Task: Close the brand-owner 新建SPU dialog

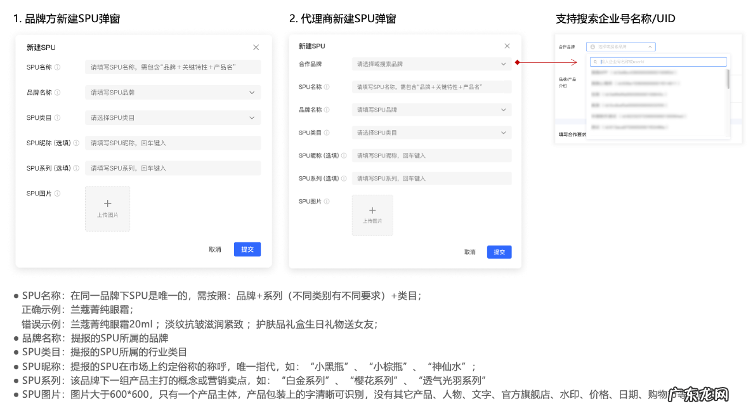Action: 256,48
